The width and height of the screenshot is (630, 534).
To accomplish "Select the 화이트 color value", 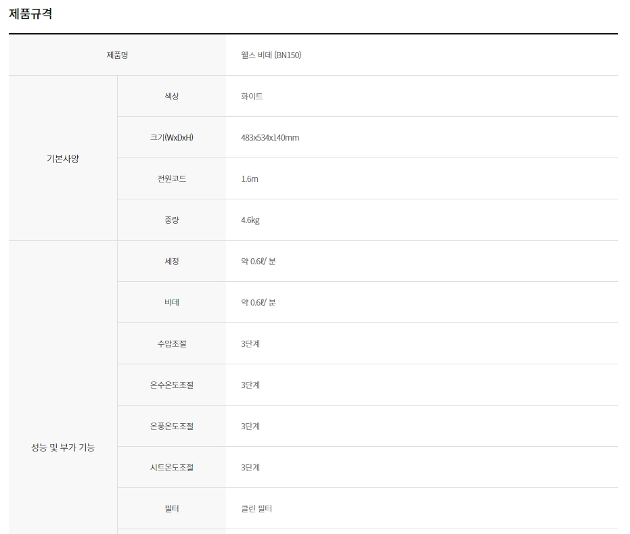I will pyautogui.click(x=252, y=96).
